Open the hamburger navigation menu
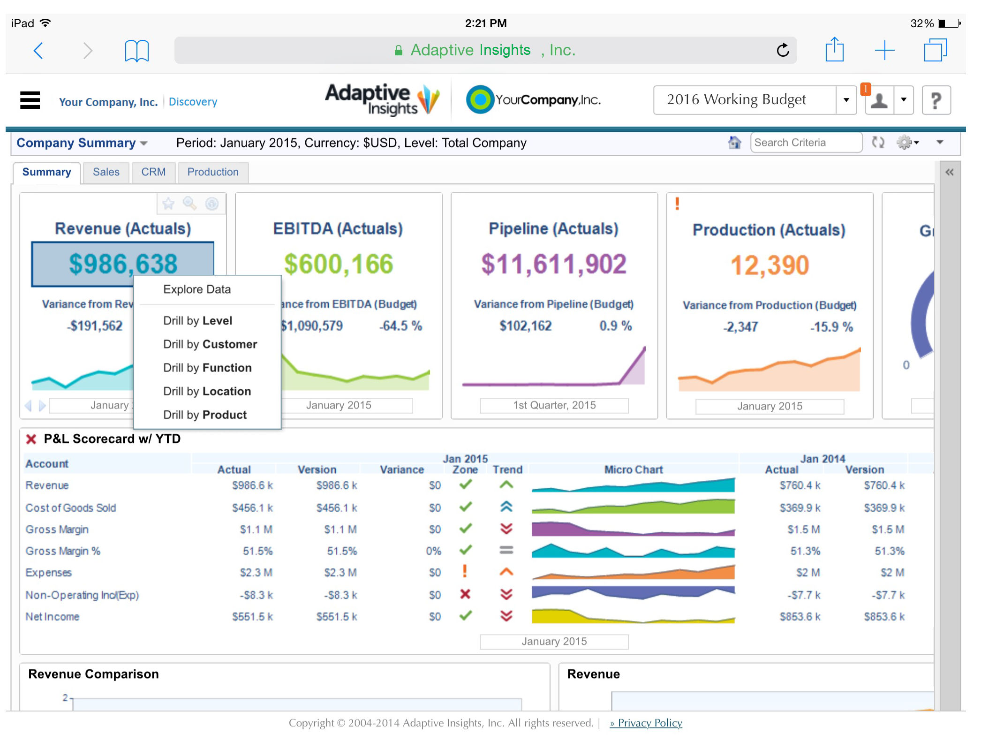Image resolution: width=981 pixels, height=742 pixels. tap(30, 100)
